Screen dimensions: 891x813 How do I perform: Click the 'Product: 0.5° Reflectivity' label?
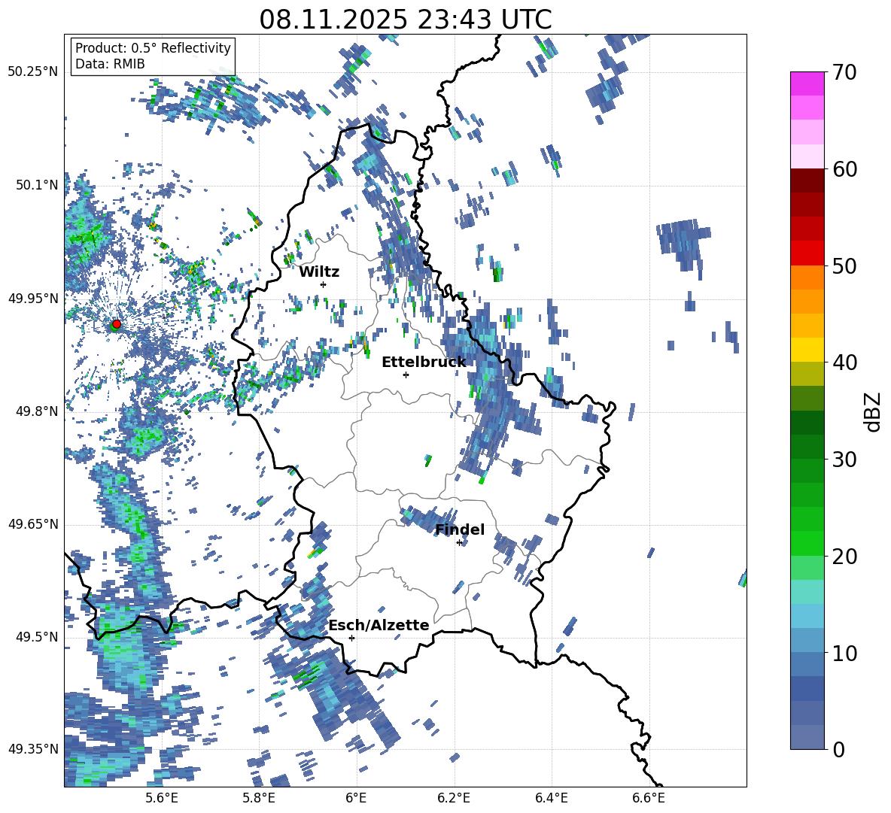coord(153,48)
